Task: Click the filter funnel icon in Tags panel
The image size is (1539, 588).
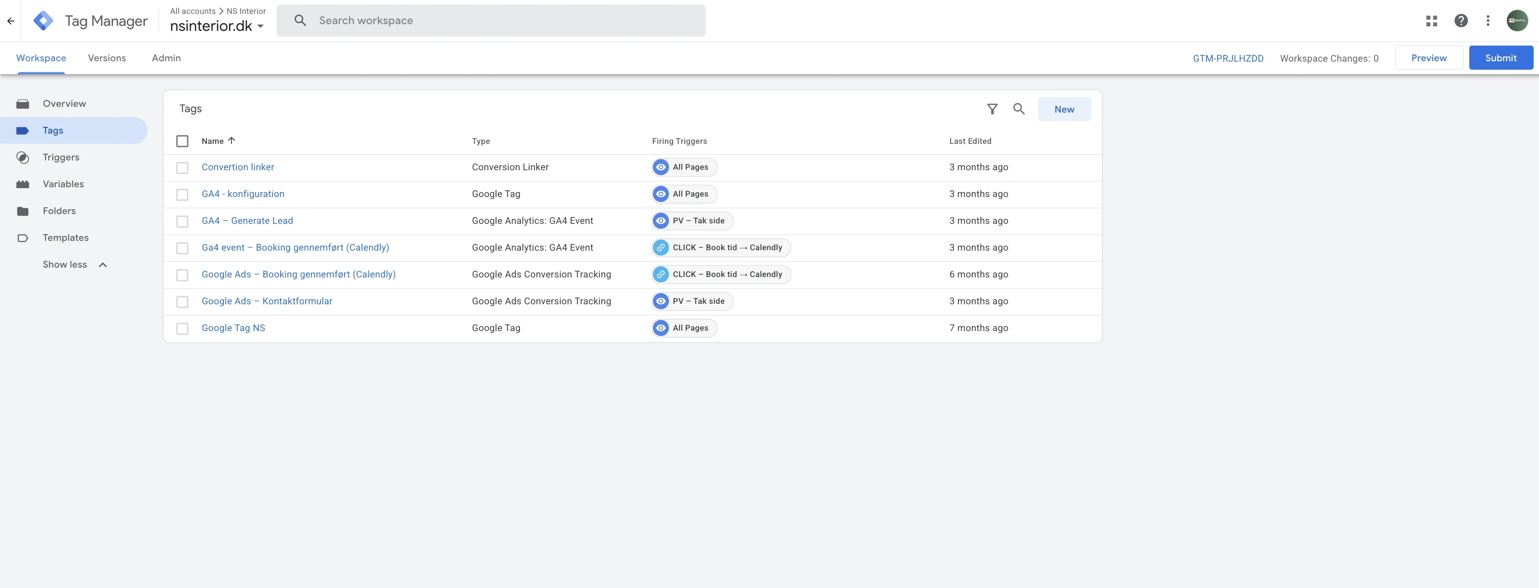Action: pyautogui.click(x=992, y=109)
